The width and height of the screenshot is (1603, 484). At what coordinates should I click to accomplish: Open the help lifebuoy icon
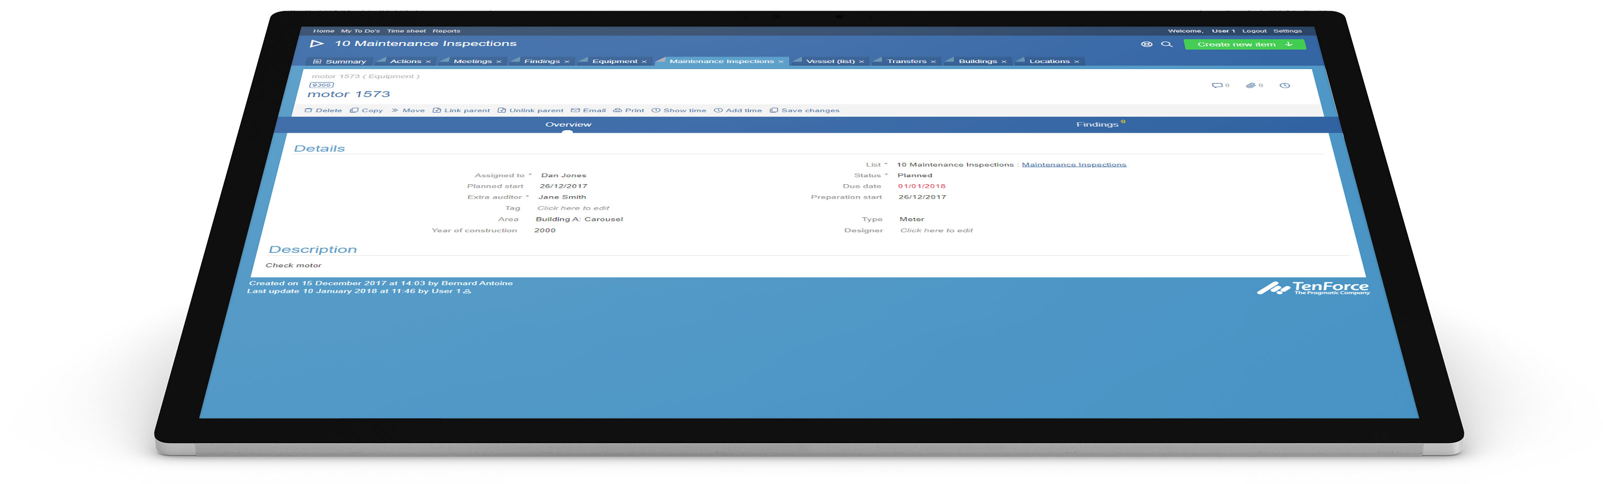click(1146, 44)
